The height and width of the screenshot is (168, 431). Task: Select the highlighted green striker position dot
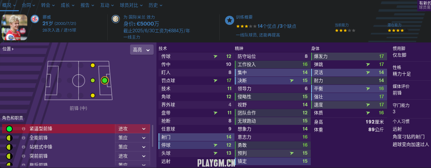coord(104,80)
